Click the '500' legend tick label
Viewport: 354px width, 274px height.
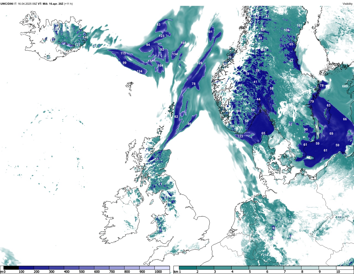pyautogui.click(x=82, y=272)
